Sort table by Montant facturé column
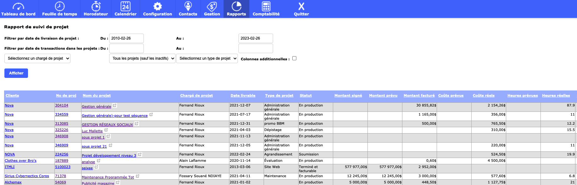The image size is (577, 185). pos(419,95)
